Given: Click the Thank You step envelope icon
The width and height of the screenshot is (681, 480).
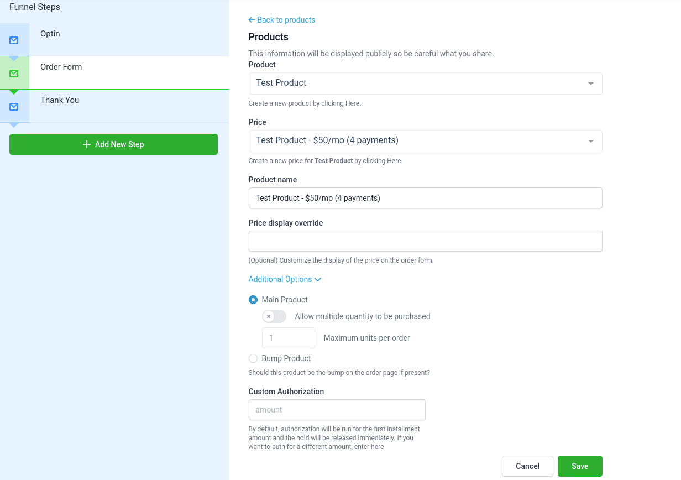Looking at the screenshot, I should [x=14, y=107].
